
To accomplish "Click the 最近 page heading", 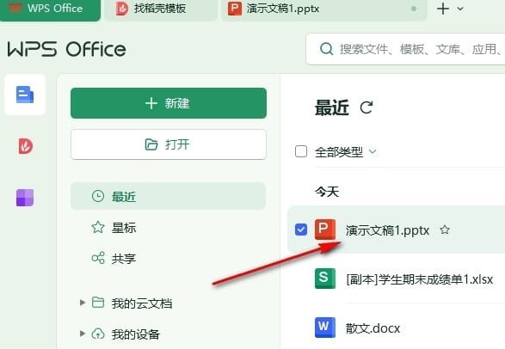I will (x=332, y=107).
